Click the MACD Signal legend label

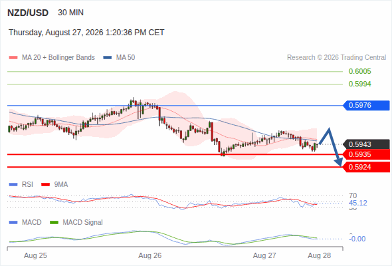[x=83, y=222]
